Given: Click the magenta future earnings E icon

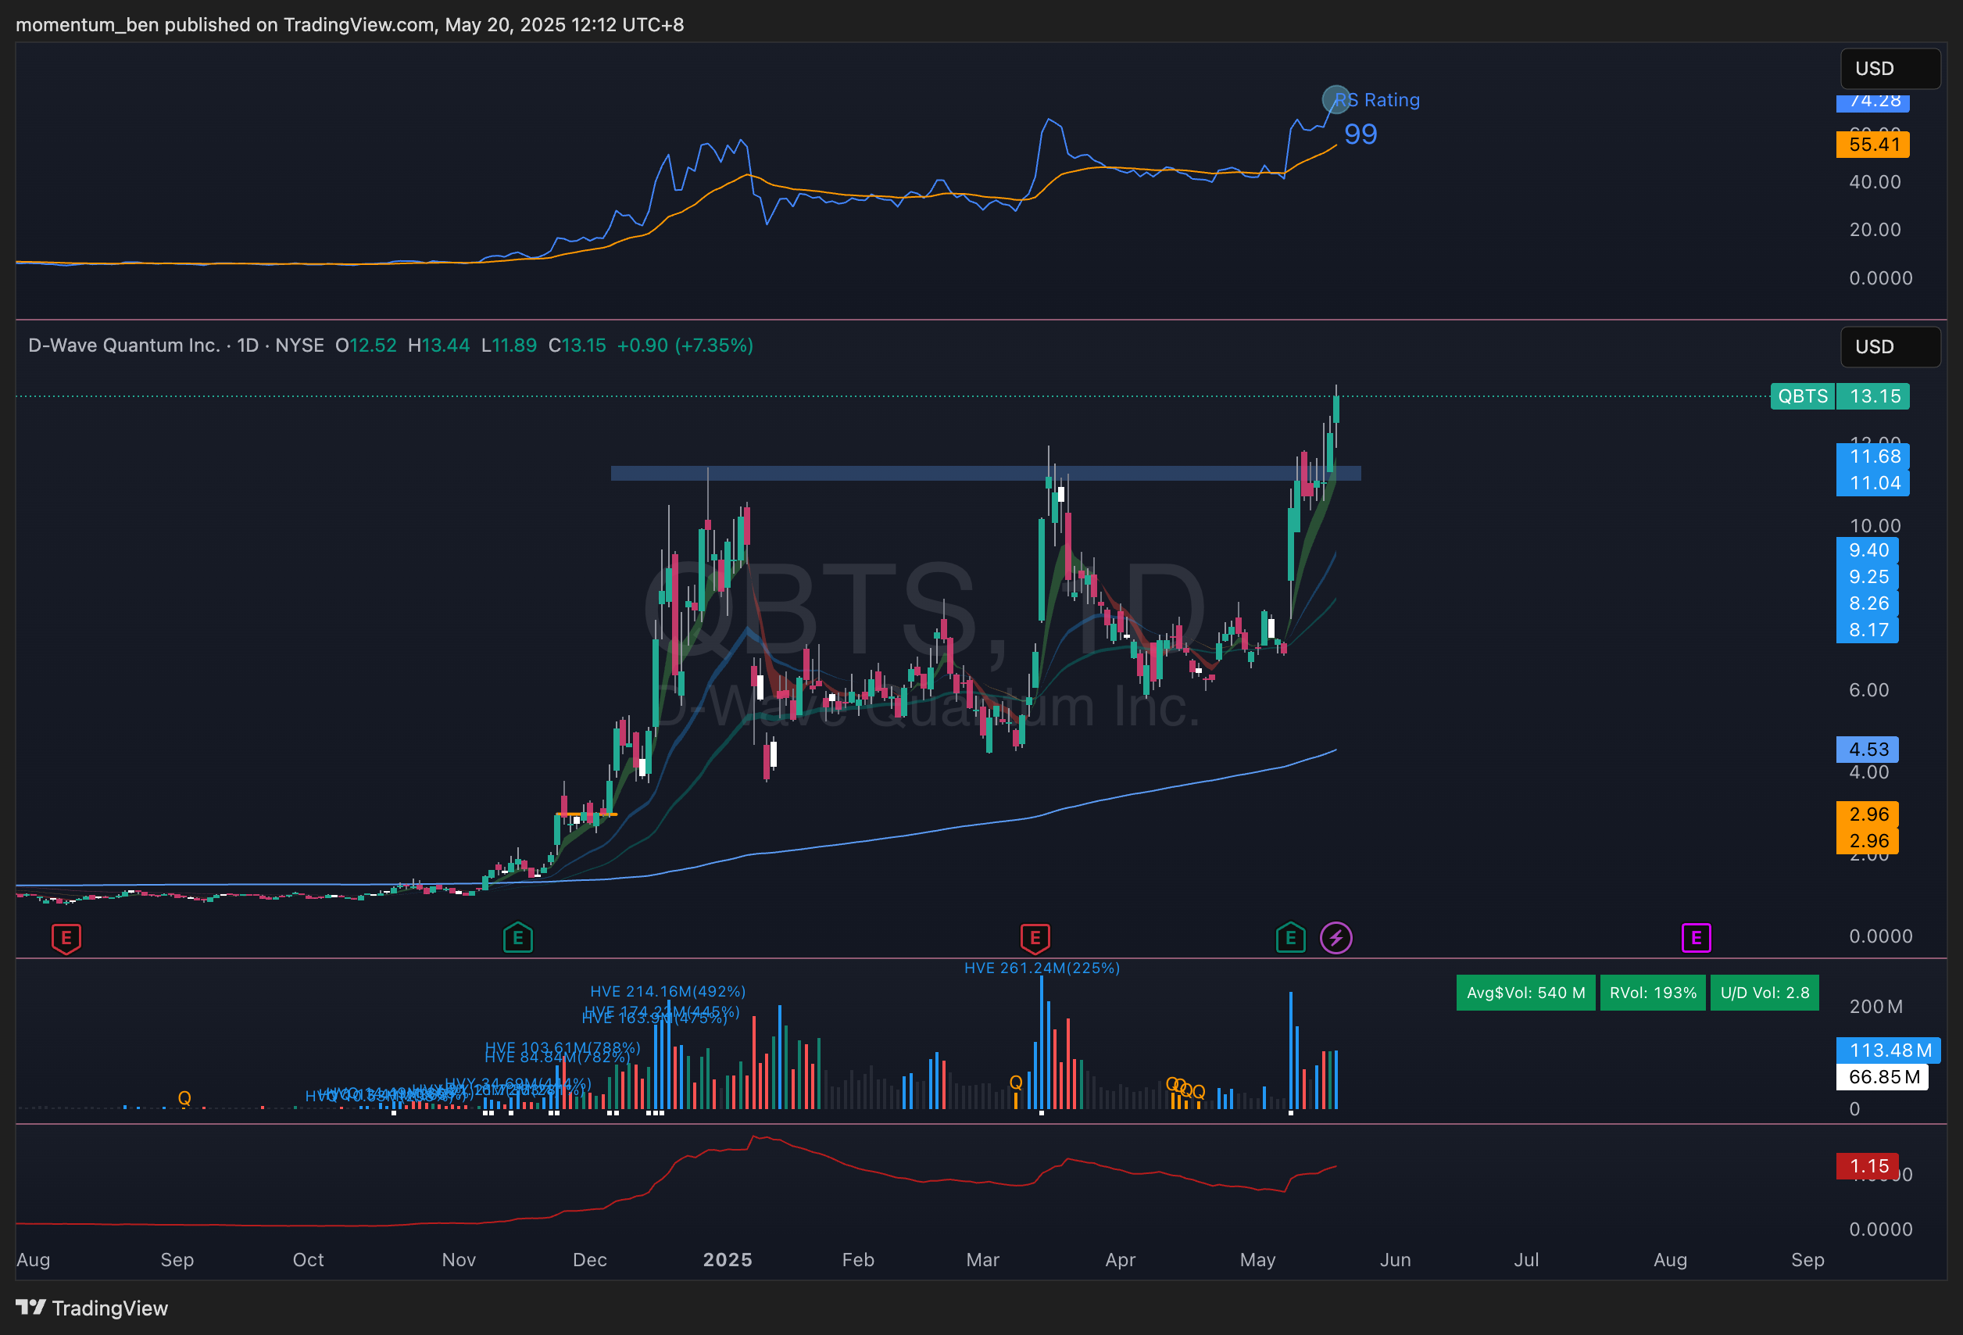Looking at the screenshot, I should point(1695,938).
